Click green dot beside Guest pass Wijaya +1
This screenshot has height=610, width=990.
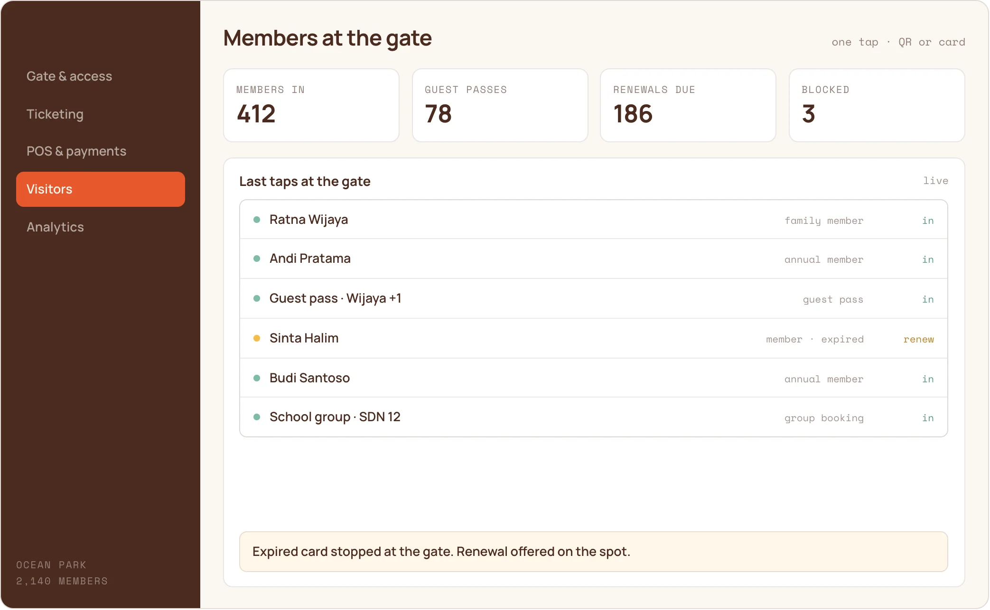coord(257,298)
